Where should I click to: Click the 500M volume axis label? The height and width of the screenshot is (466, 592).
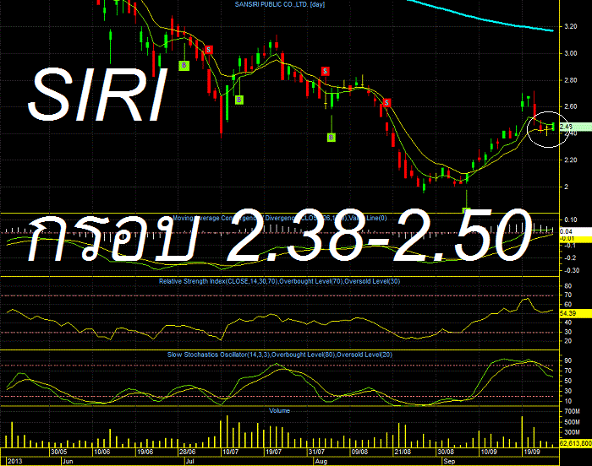(x=573, y=422)
